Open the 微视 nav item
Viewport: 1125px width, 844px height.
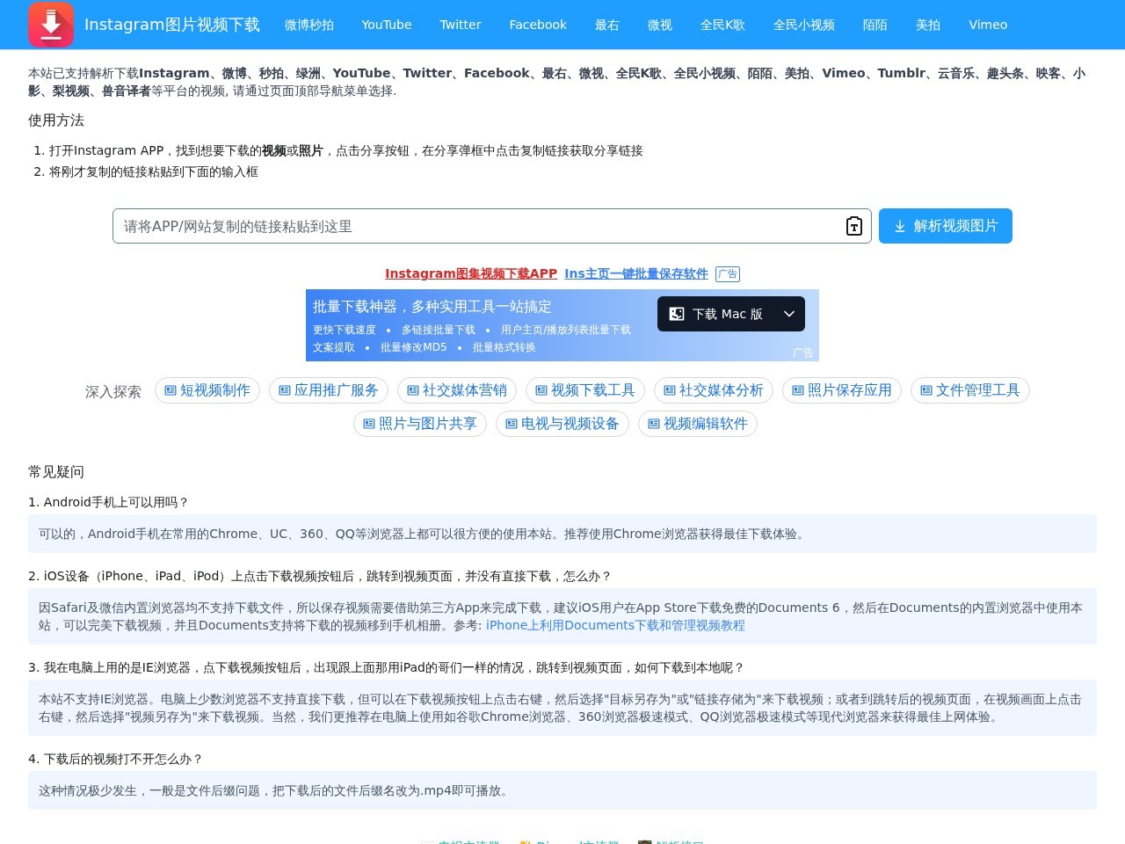660,25
